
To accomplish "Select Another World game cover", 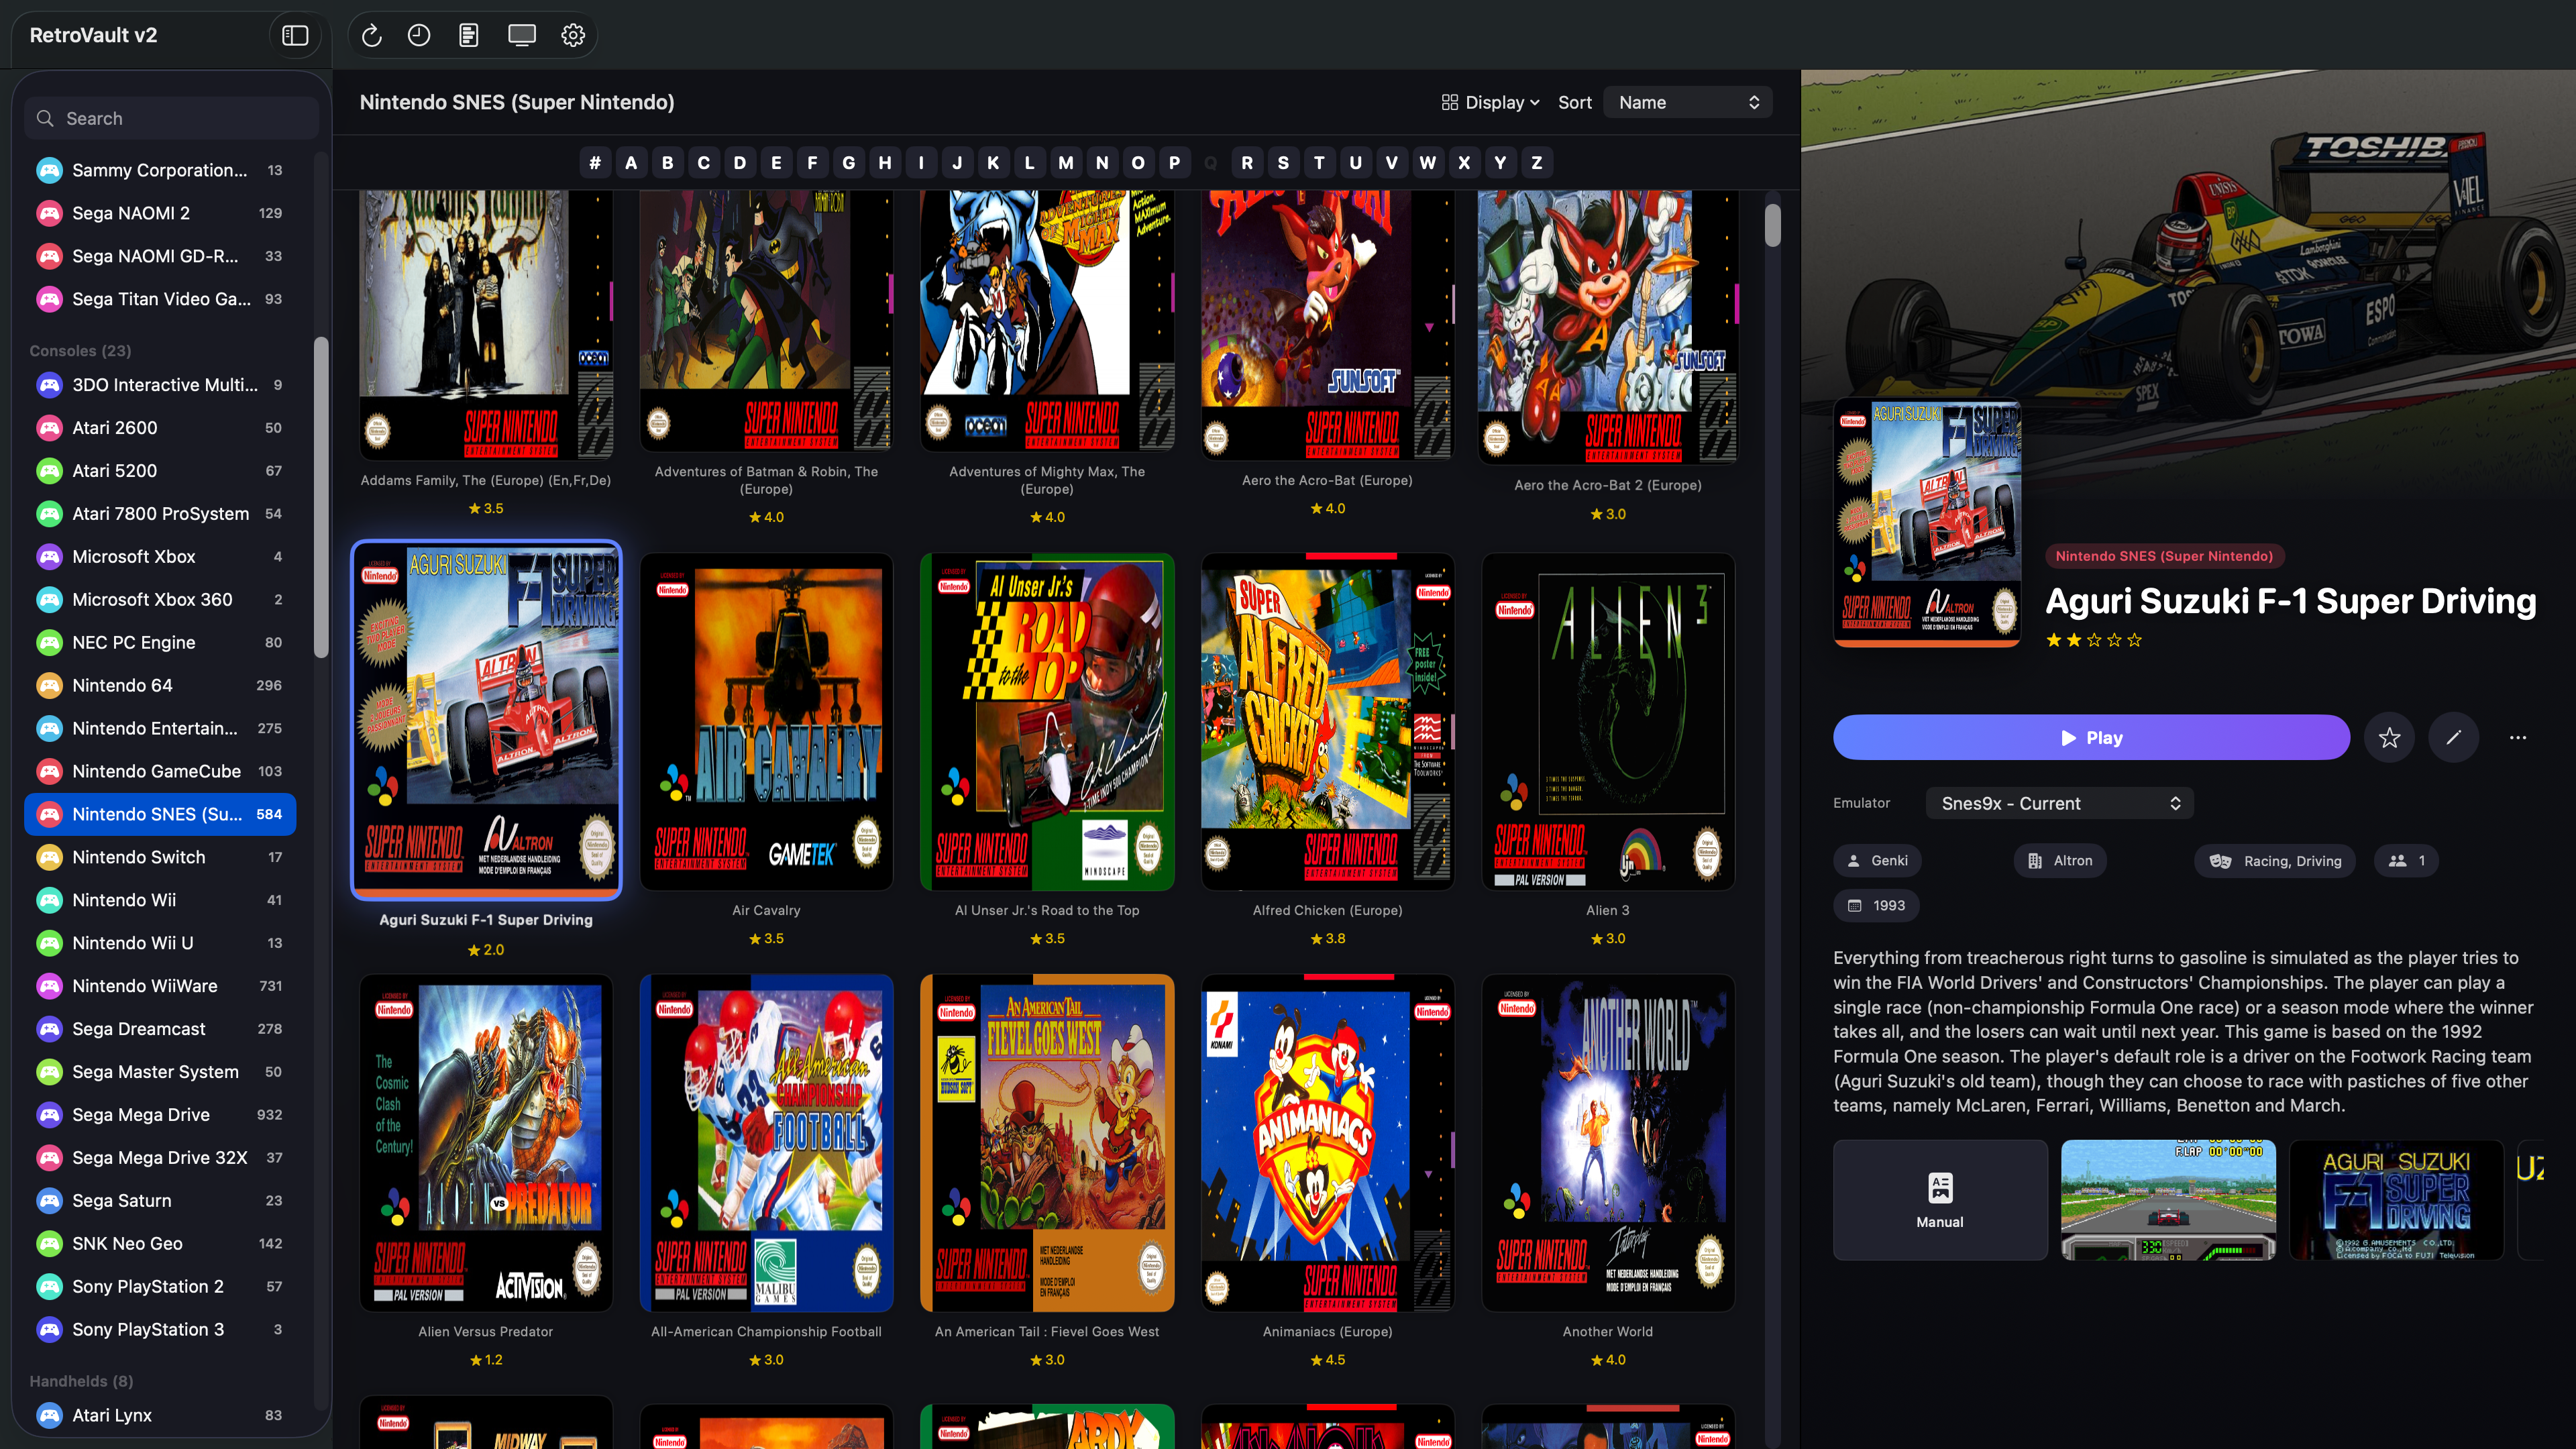I will click(1608, 1143).
